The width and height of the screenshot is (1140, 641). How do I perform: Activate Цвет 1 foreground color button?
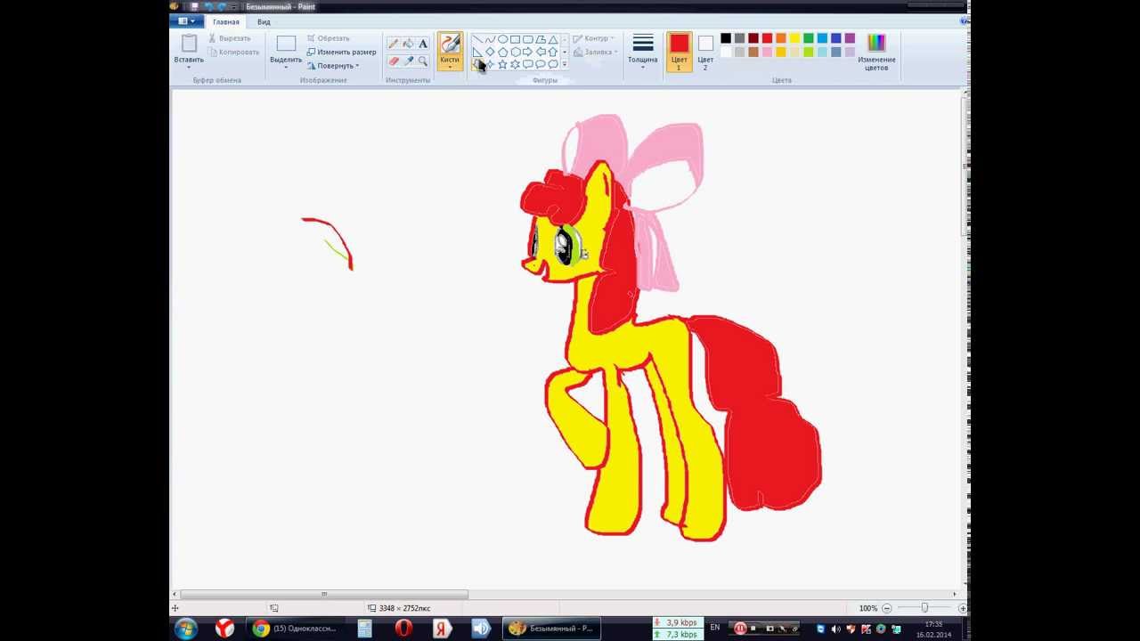click(679, 53)
